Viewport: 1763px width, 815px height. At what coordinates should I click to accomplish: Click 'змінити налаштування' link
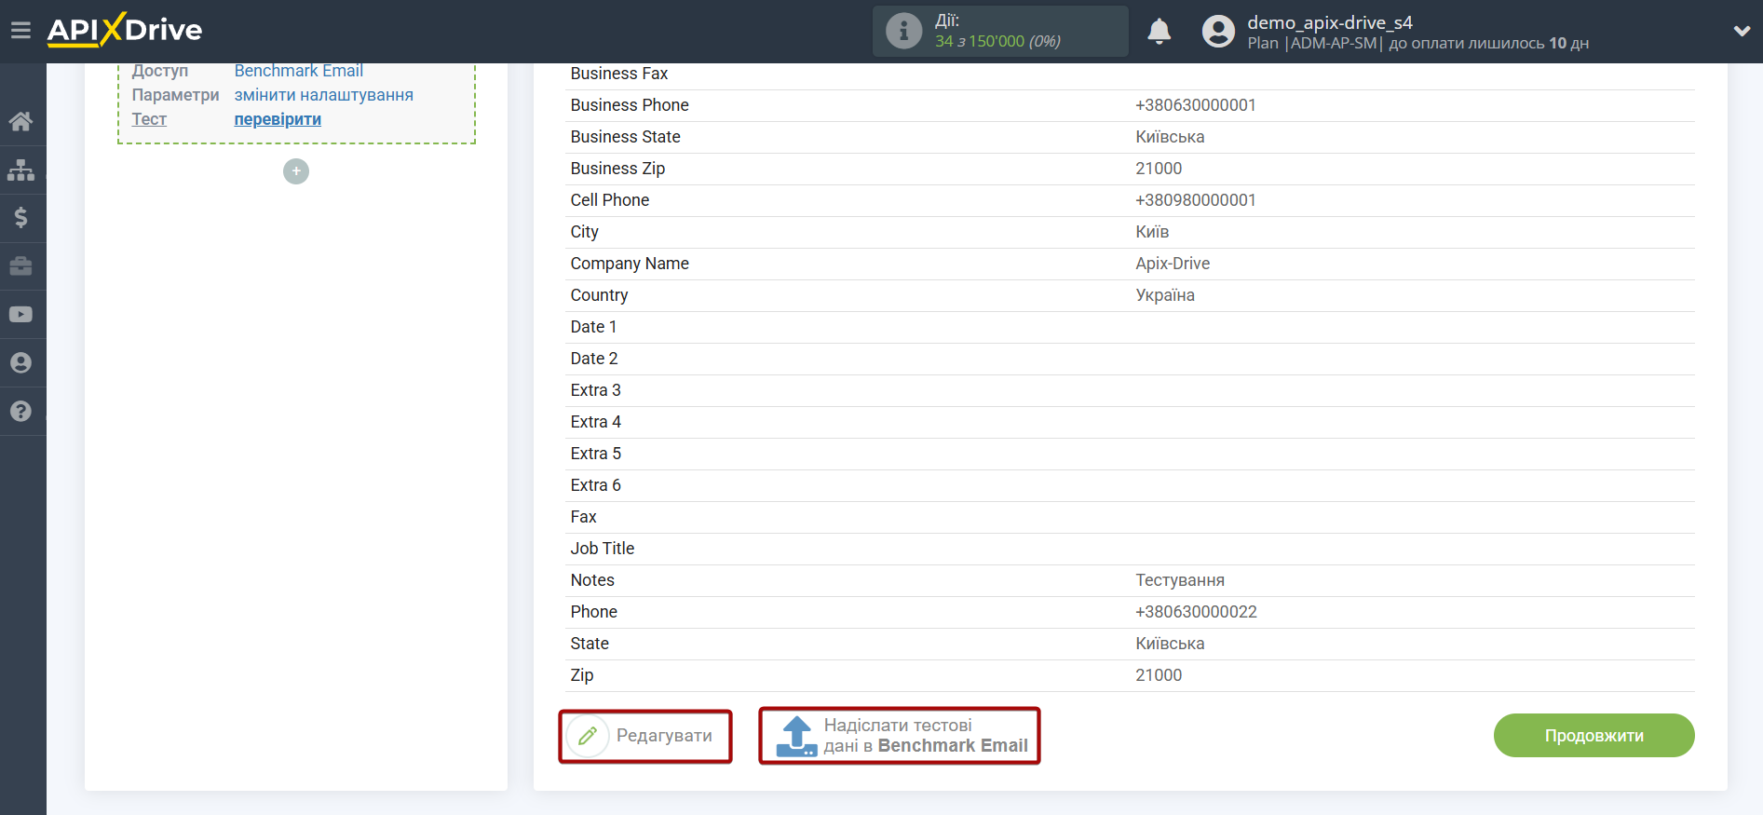click(324, 95)
